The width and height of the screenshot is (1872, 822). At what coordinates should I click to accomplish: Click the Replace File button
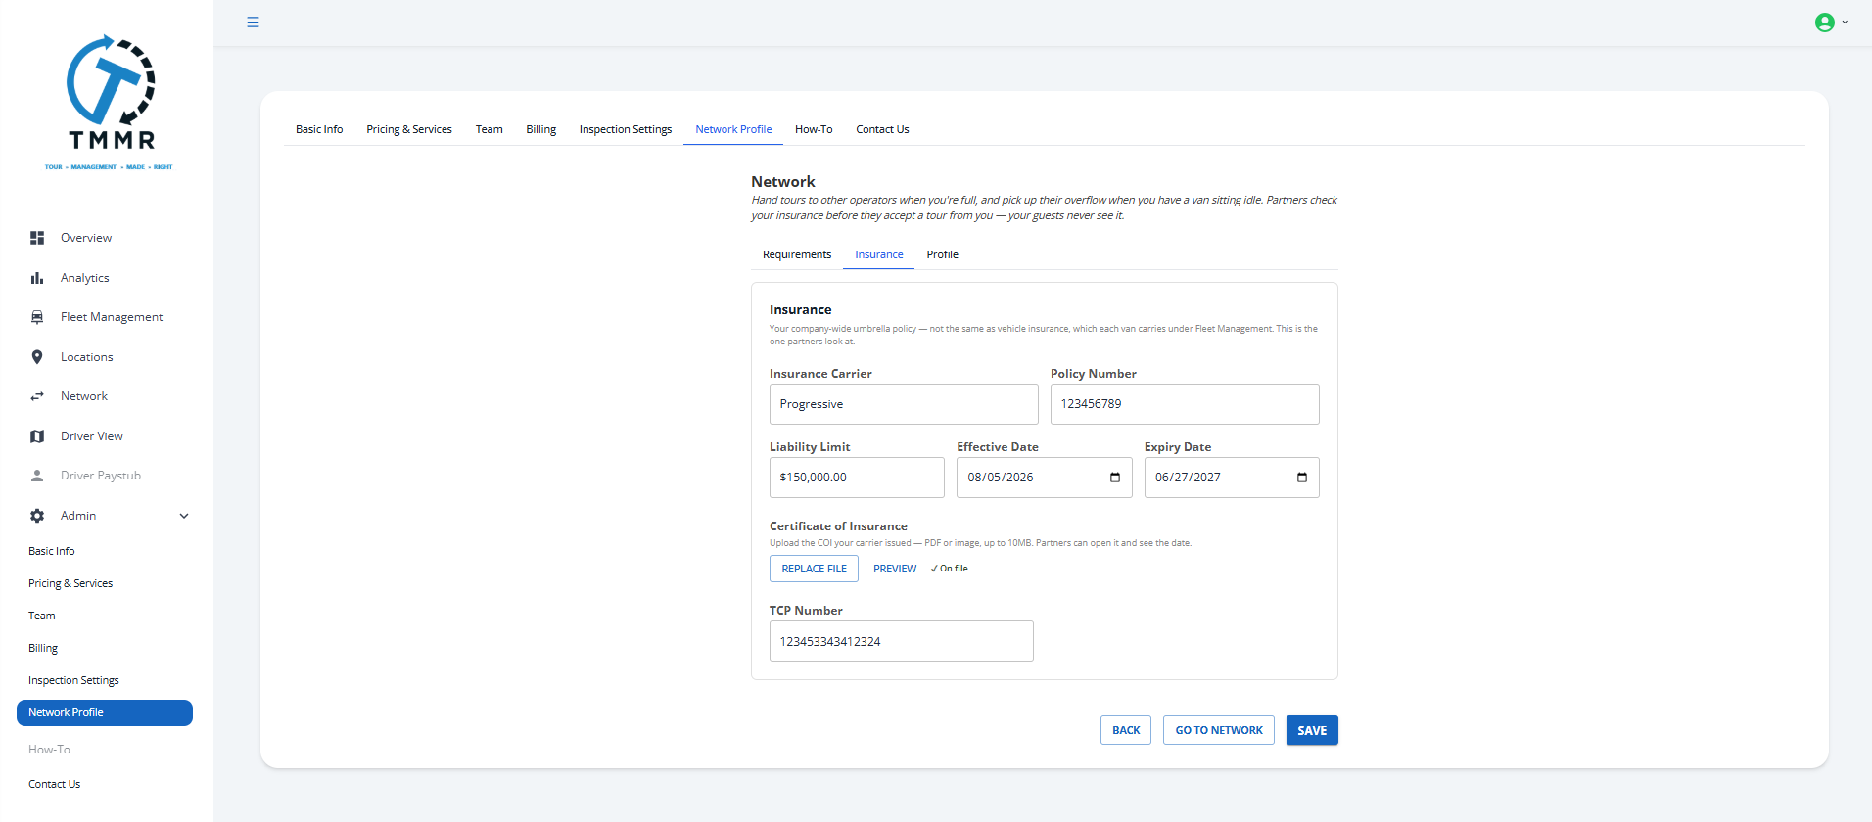[x=814, y=569]
